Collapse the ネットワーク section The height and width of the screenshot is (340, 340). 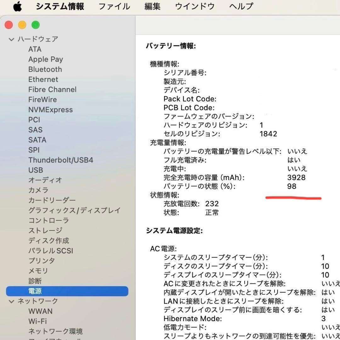click(x=12, y=301)
